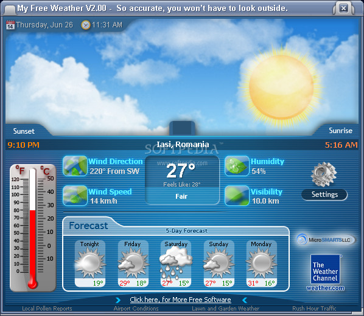Select Friday's partly cloudy forecast icon
This screenshot has width=364, height=316.
coord(133,263)
